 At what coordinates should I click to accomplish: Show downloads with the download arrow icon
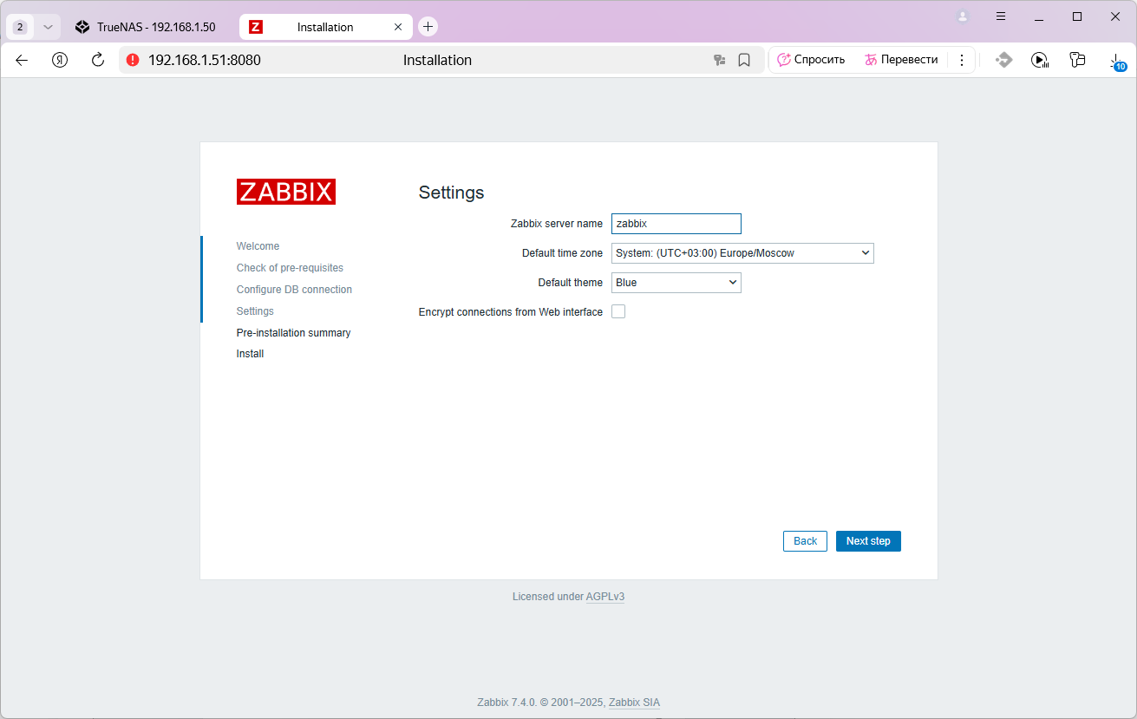1116,61
